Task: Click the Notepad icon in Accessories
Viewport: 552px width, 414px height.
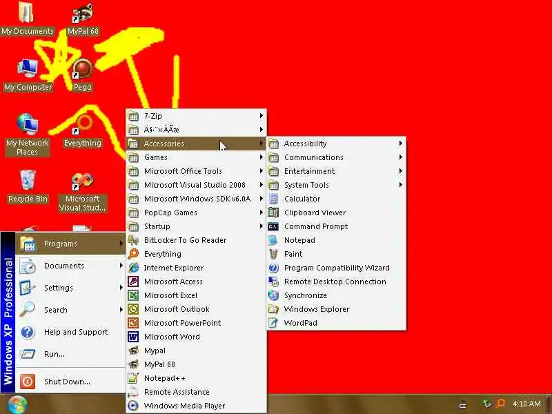Action: 273,240
